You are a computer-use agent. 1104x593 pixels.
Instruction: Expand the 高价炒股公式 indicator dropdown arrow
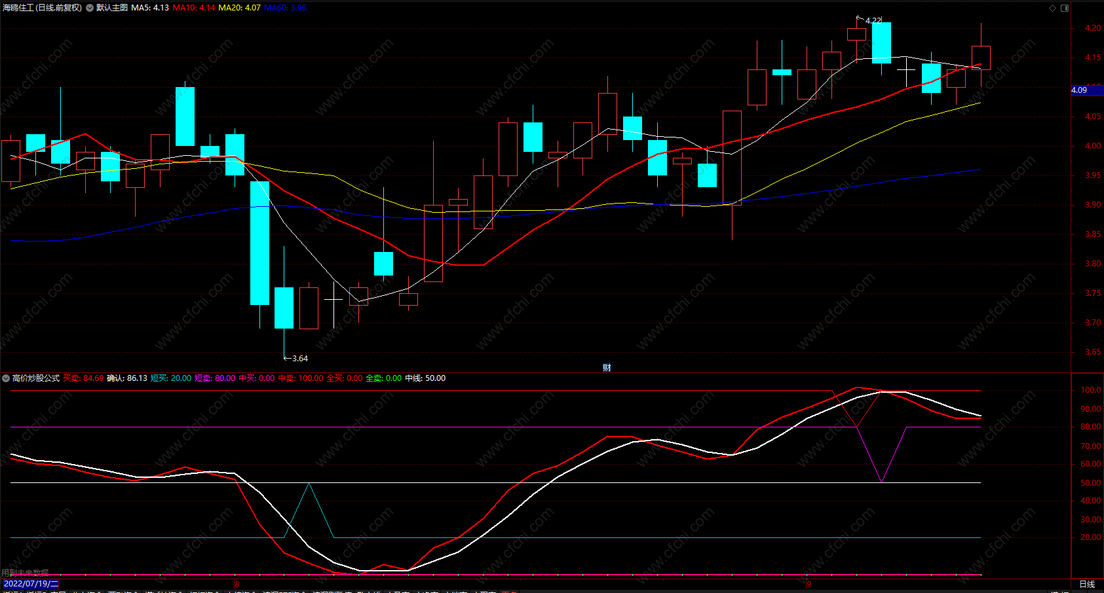click(6, 378)
